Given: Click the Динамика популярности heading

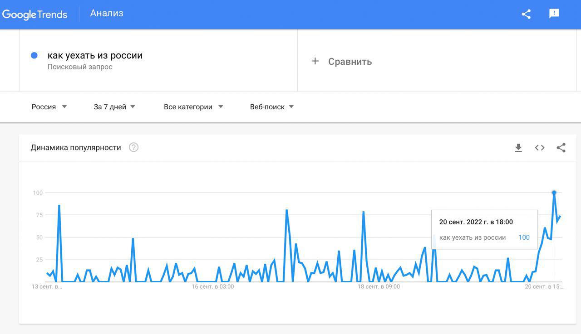Looking at the screenshot, I should (76, 148).
